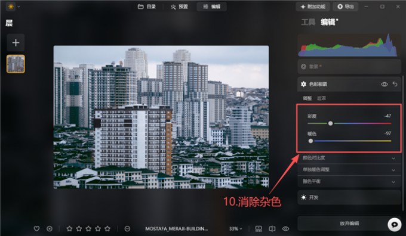
Task: Add a new layer with plus button
Action: [16, 43]
